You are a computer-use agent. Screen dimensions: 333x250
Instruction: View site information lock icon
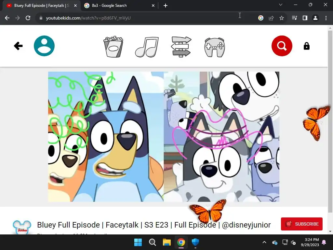tap(41, 18)
